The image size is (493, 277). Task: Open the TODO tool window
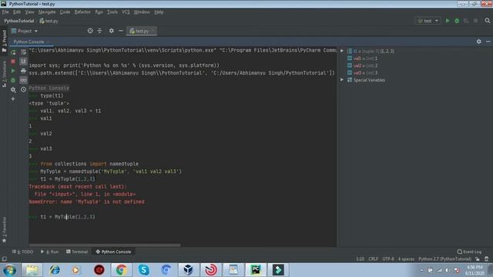pyautogui.click(x=22, y=252)
